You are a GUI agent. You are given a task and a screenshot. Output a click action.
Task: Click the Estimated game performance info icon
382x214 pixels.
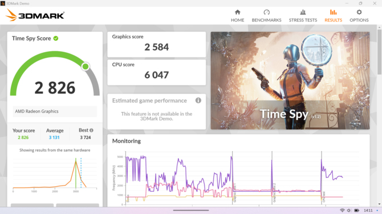coord(198,100)
